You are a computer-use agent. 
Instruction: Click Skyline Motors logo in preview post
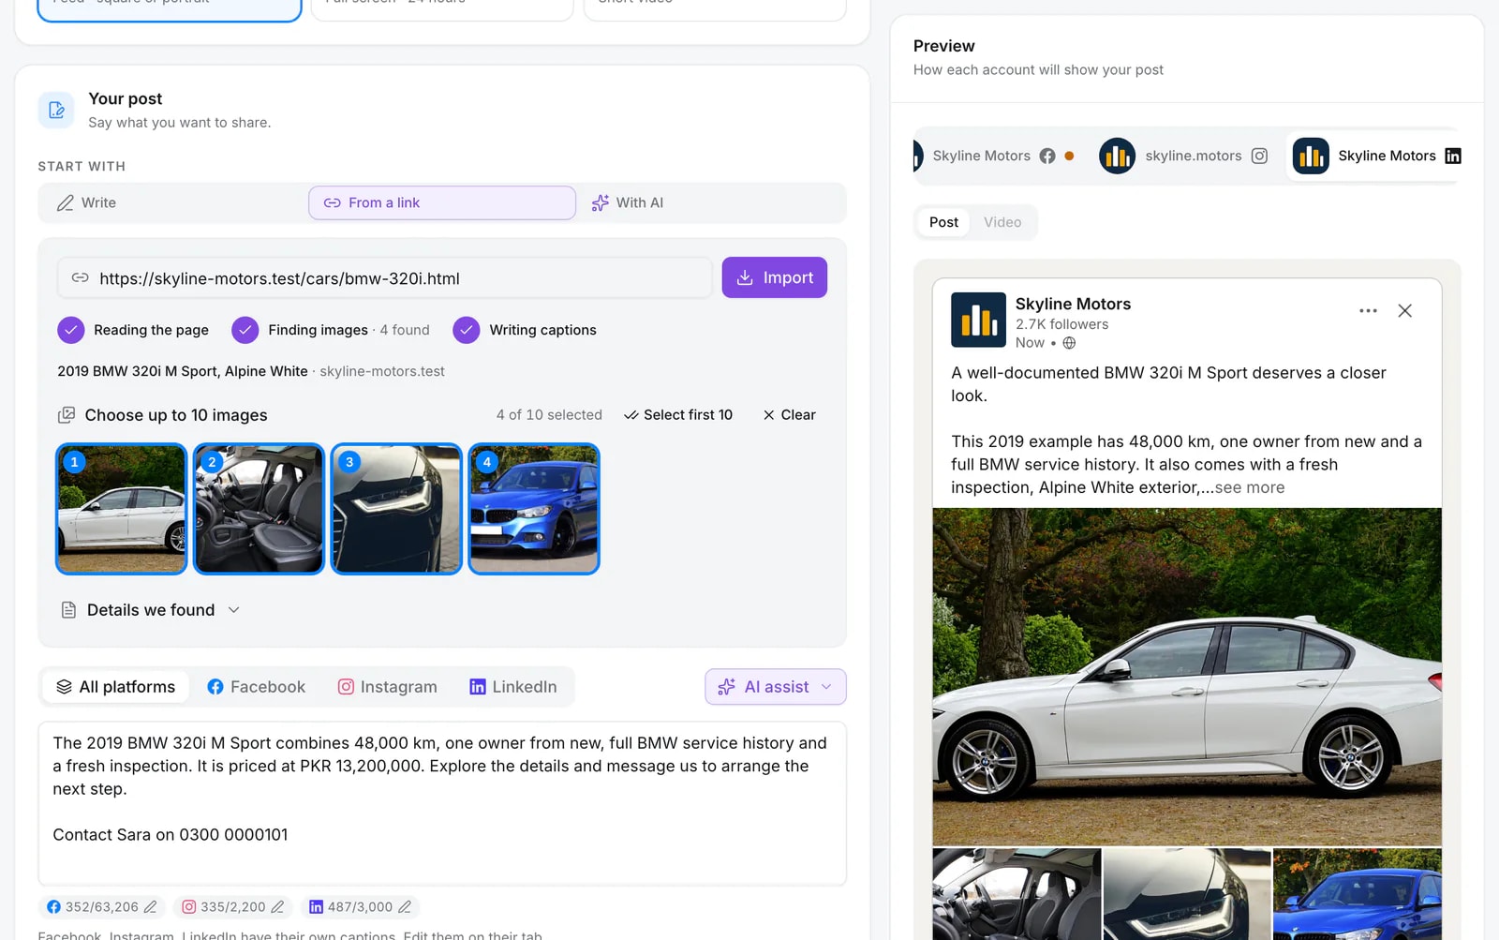(x=978, y=320)
